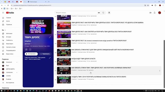Bookmark this page with the star icon
This screenshot has height=92, width=165.
pyautogui.click(x=148, y=5)
